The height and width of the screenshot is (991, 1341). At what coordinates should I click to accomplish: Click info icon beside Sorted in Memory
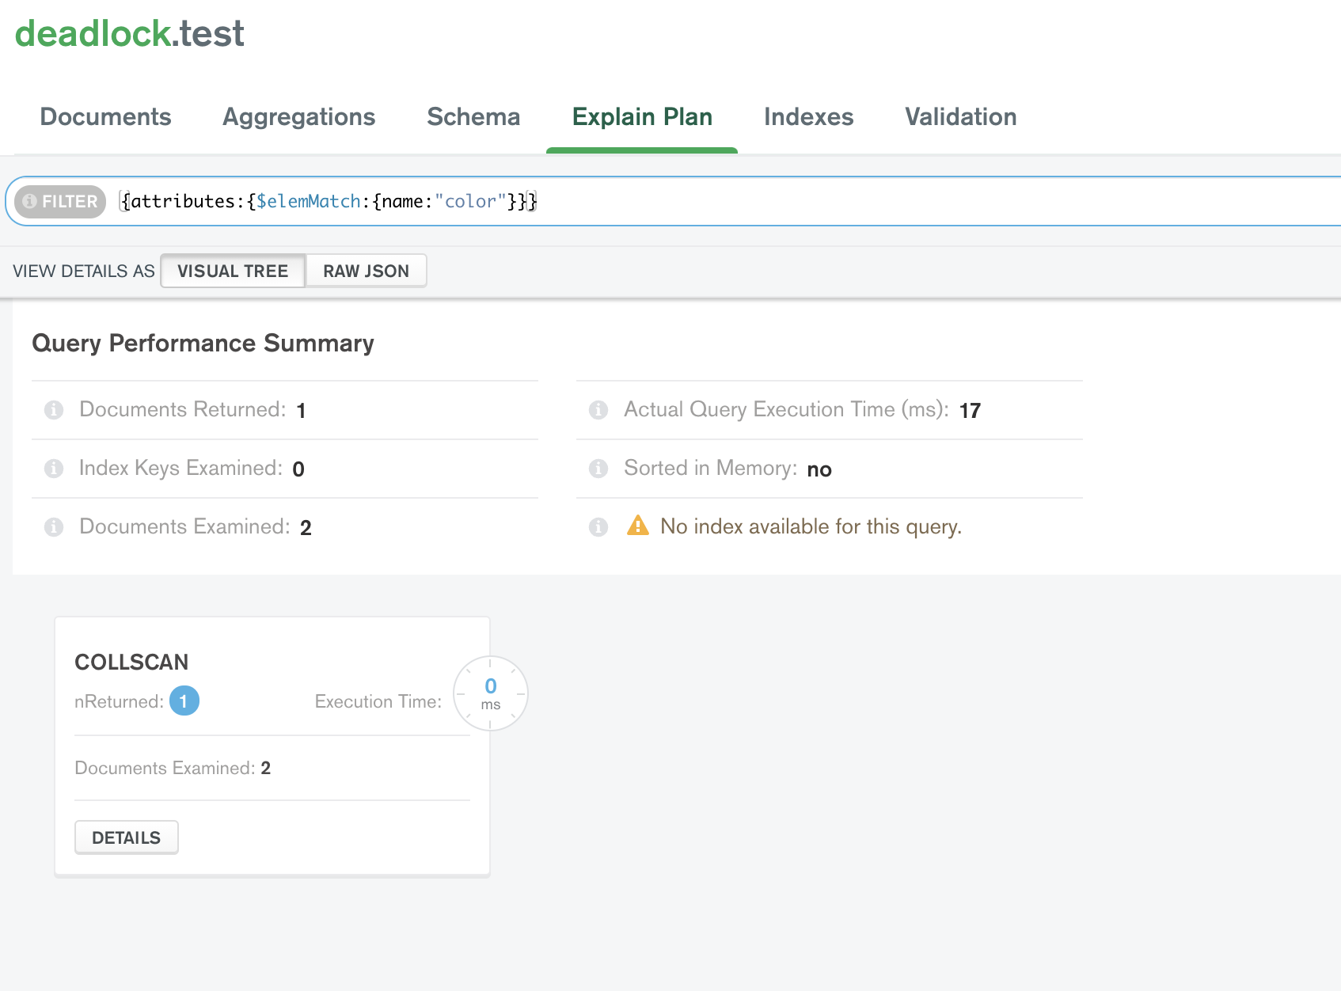coord(598,469)
